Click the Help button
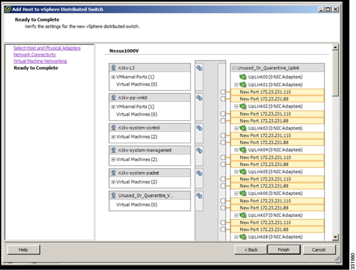This screenshot has width=356, height=270. point(23,249)
